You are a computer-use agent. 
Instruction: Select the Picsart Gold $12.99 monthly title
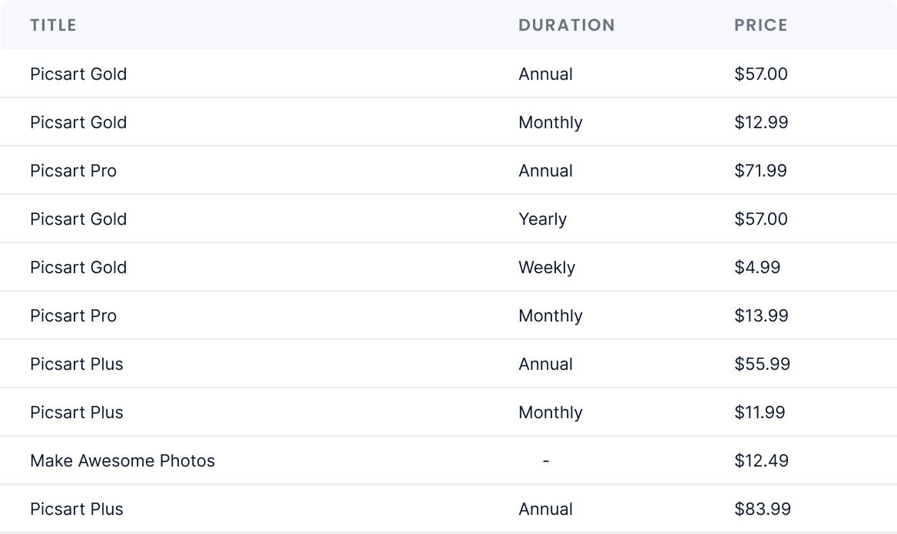coord(78,123)
